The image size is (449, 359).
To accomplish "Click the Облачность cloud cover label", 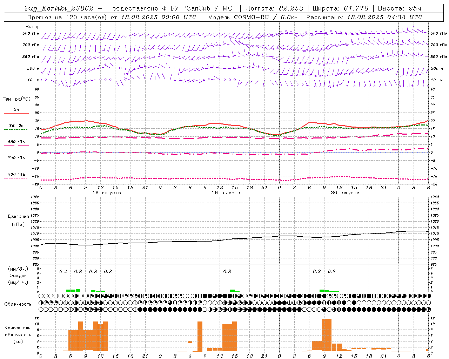I will click(18, 304).
